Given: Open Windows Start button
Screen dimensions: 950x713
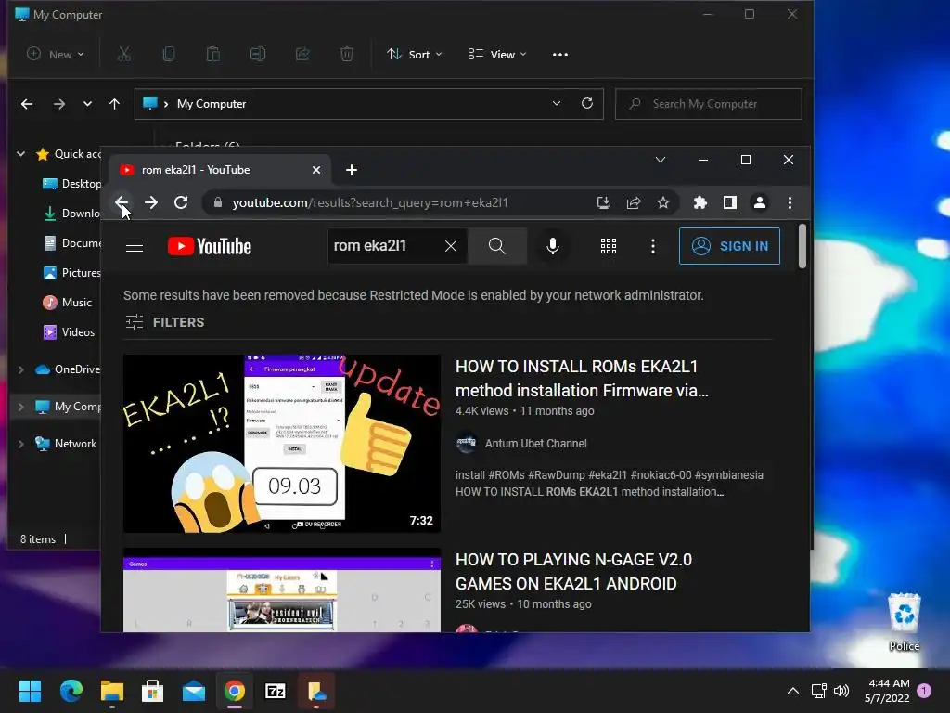Looking at the screenshot, I should (x=30, y=691).
